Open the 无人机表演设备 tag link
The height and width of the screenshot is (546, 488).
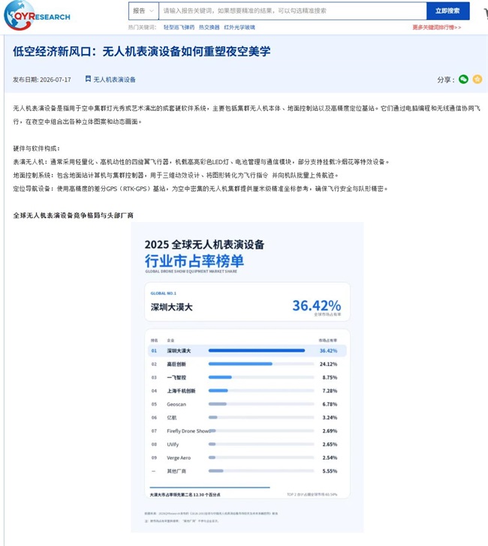[x=114, y=79]
